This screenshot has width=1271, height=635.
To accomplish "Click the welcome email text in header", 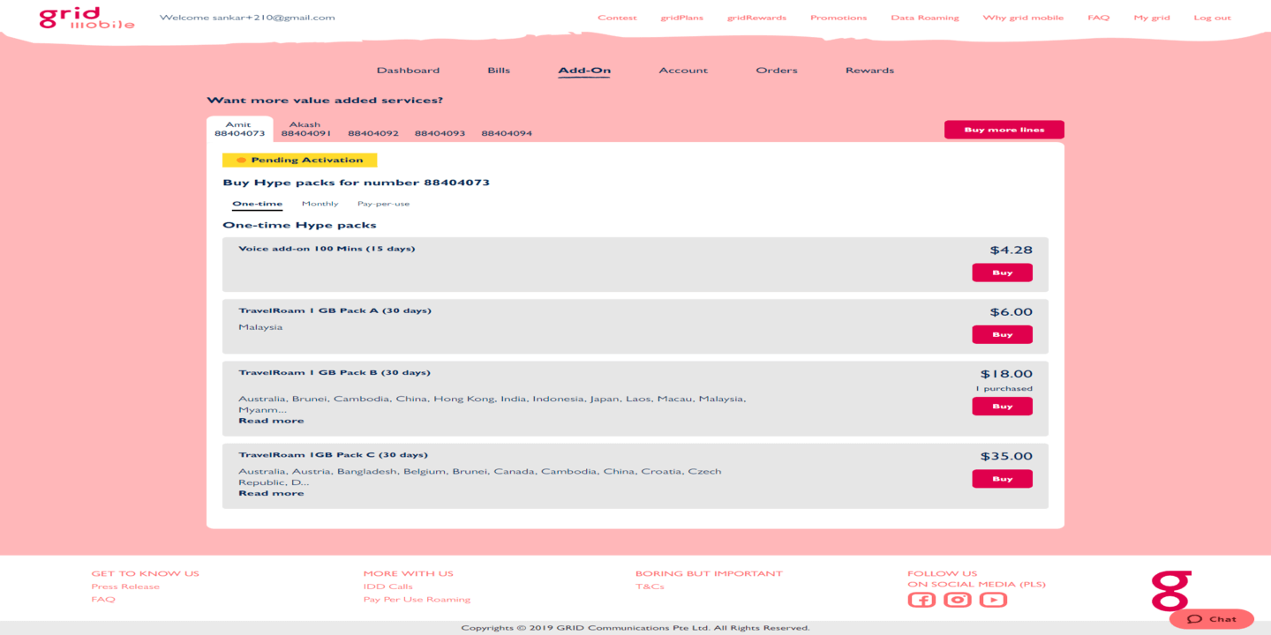I will [247, 18].
